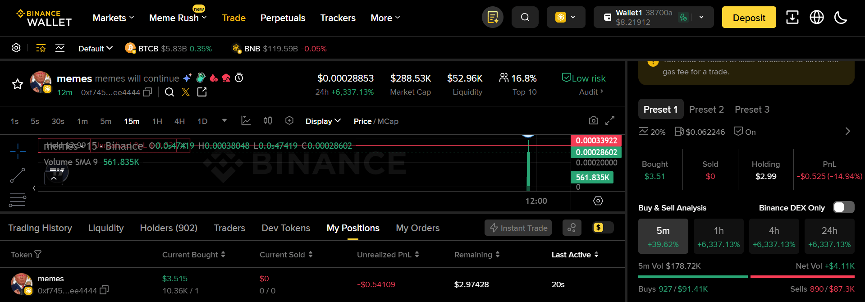Open the Perpetuals page
This screenshot has height=302, width=865.
pyautogui.click(x=283, y=18)
